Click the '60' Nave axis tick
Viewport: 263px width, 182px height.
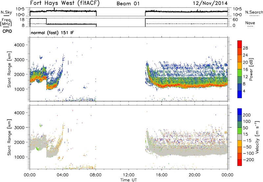(x=235, y=20)
